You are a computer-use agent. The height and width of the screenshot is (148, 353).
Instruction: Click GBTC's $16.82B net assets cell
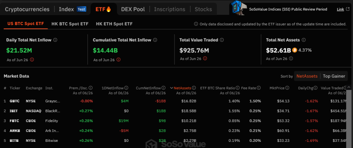[x=189, y=101]
